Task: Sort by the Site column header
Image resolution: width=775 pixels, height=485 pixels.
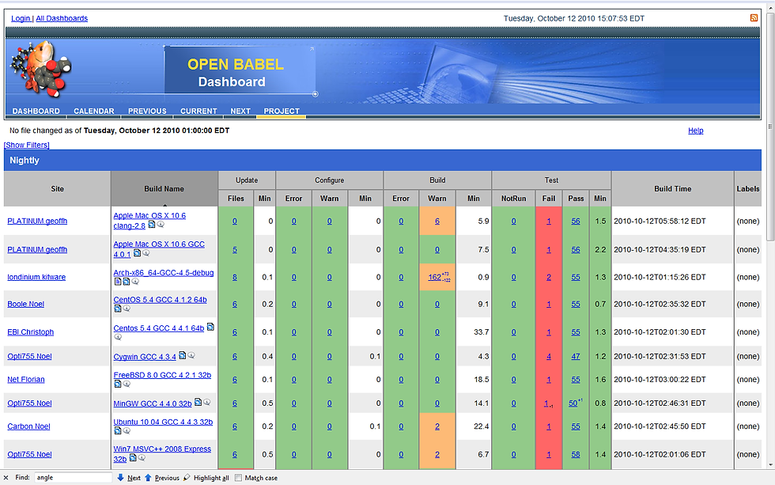Action: coord(57,189)
